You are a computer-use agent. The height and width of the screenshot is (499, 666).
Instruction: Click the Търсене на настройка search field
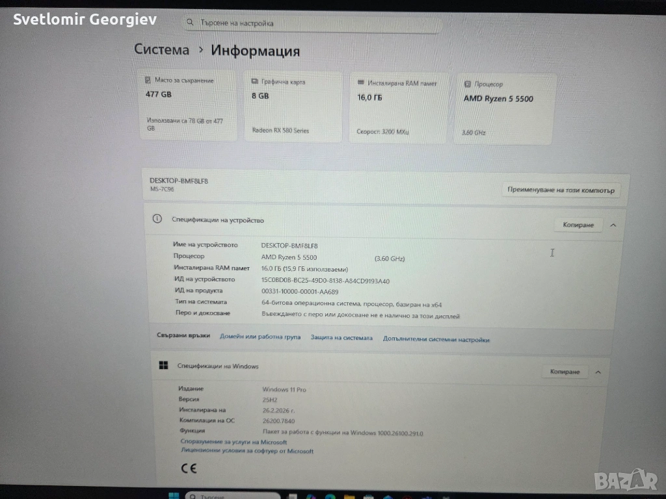point(312,24)
